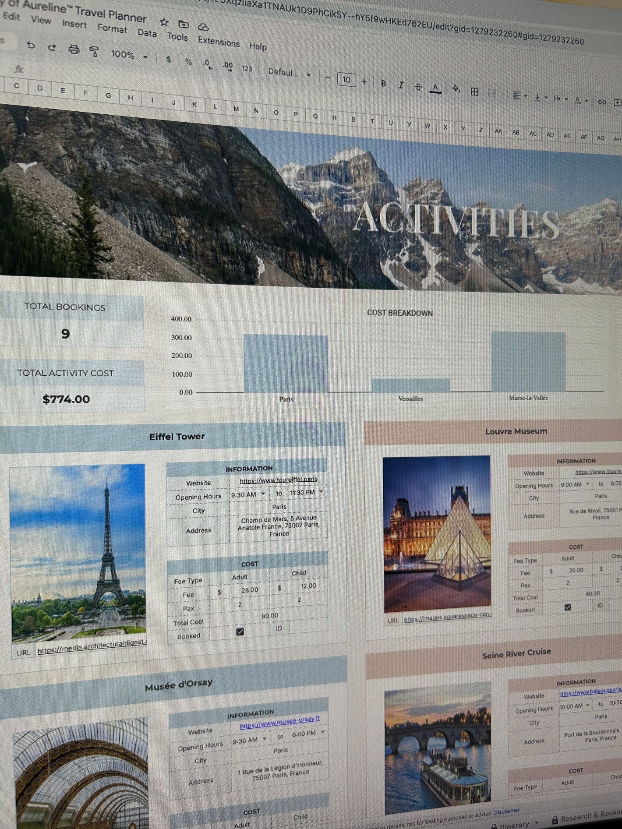Toggle italic text formatting
Screen dimensions: 622x829
(400, 85)
